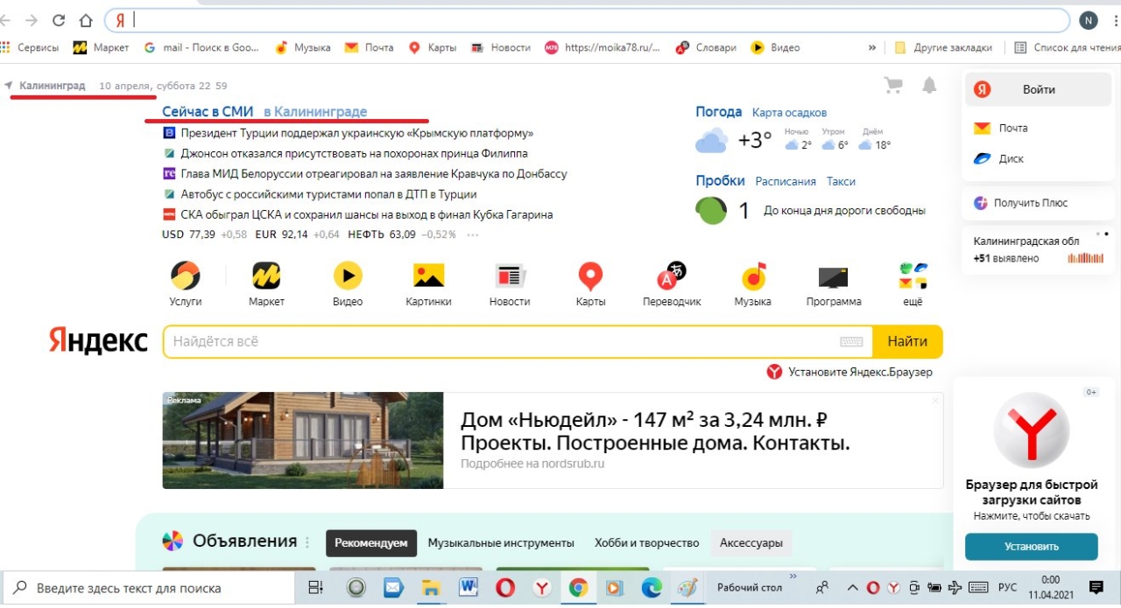Reload the page in Chrome

click(59, 20)
